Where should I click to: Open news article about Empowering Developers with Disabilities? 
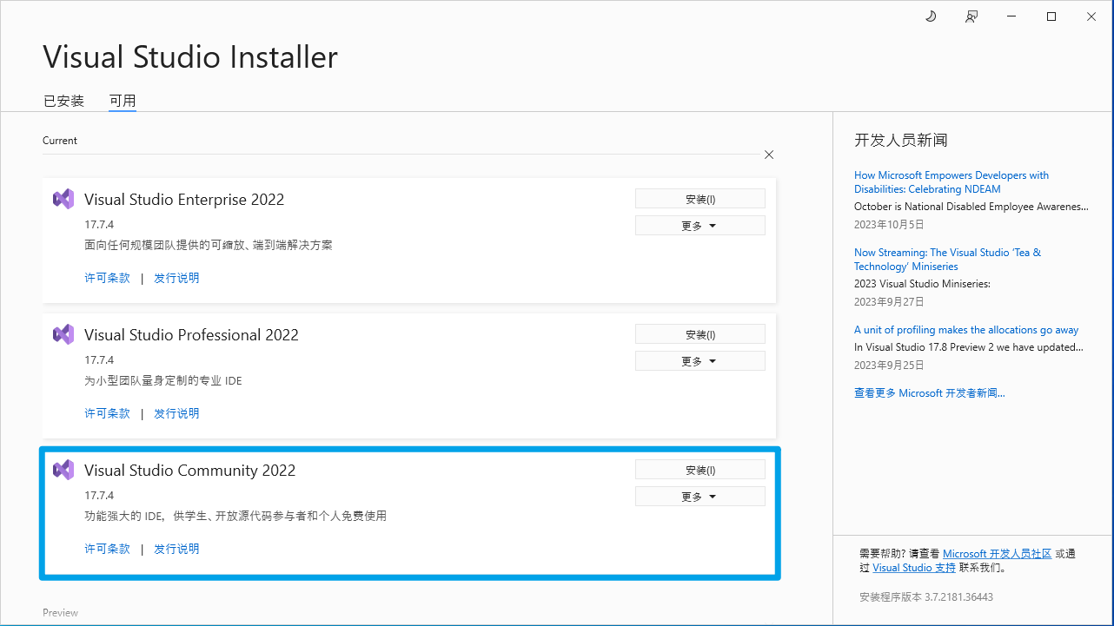point(952,182)
